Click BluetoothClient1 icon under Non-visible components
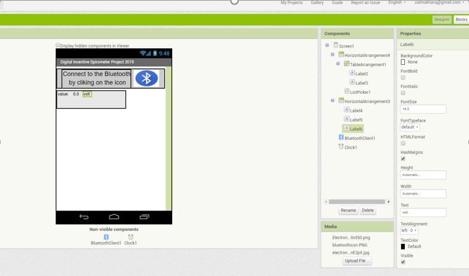Image resolution: width=469 pixels, height=276 pixels. (106, 236)
